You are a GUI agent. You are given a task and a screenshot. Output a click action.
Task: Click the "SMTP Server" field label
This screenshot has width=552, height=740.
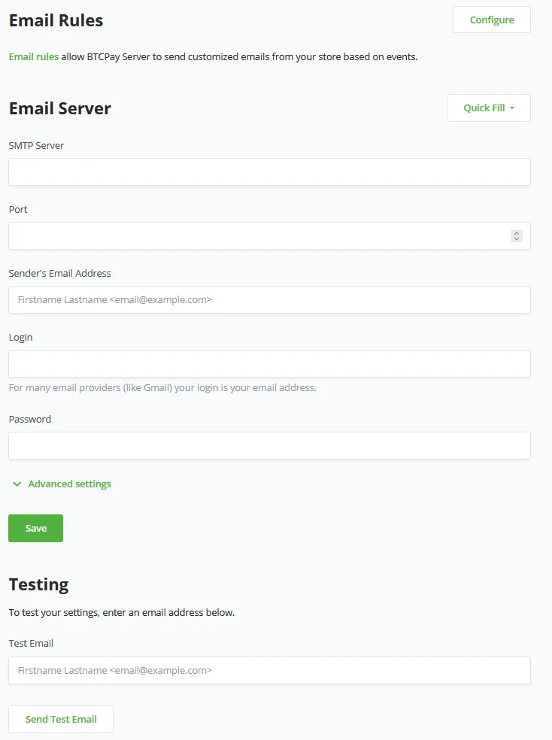36,145
